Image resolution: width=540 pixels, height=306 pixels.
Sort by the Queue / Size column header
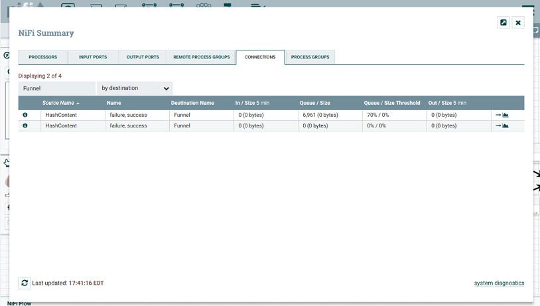click(x=314, y=103)
